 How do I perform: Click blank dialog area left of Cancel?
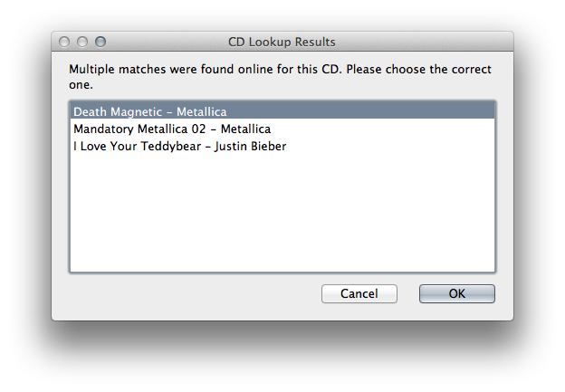pos(181,293)
